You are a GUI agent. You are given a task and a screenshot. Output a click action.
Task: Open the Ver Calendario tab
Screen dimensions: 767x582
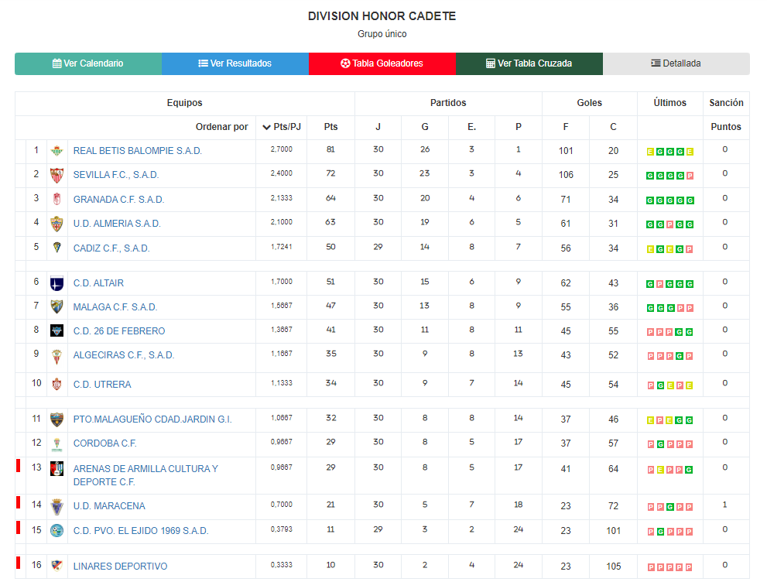pos(88,63)
